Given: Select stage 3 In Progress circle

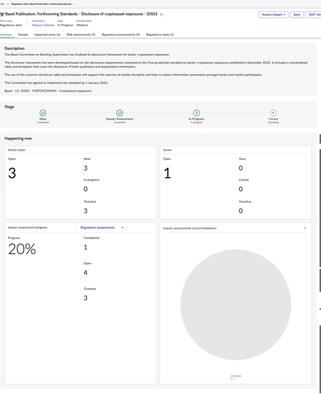Looking at the screenshot, I should (x=196, y=112).
